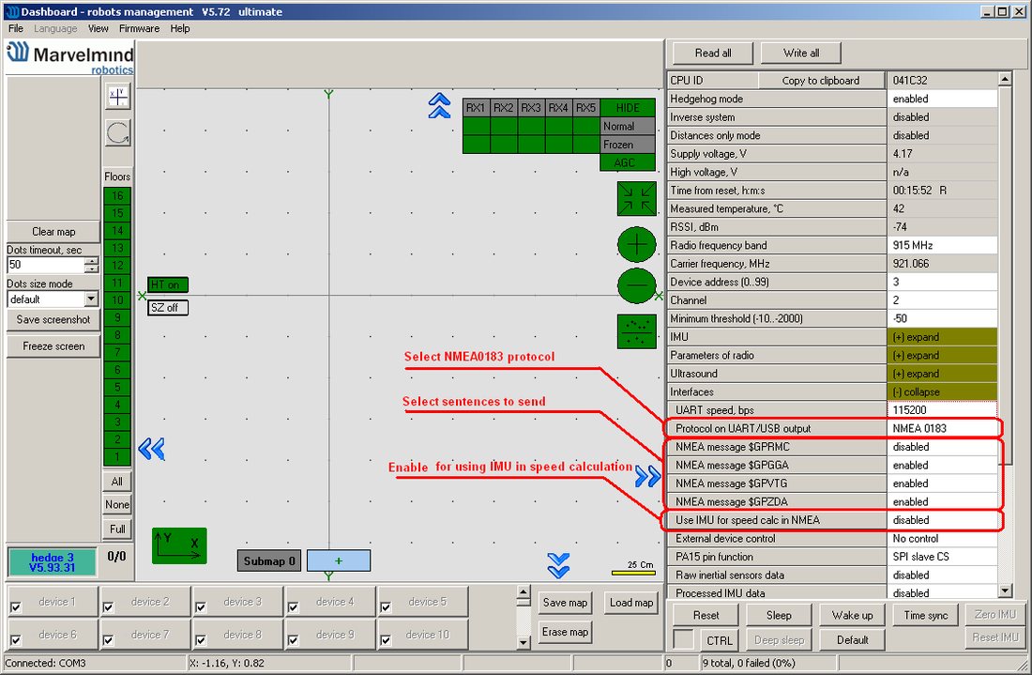Toggle the AGC option
Viewport: 1032px width, 675px height.
[628, 162]
